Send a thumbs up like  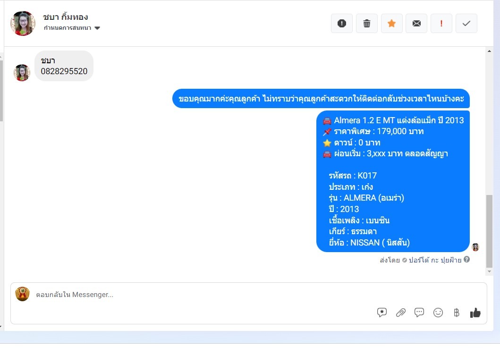tap(475, 313)
